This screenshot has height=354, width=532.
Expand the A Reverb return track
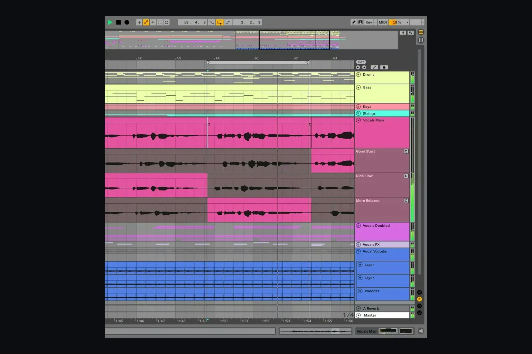tap(358, 308)
